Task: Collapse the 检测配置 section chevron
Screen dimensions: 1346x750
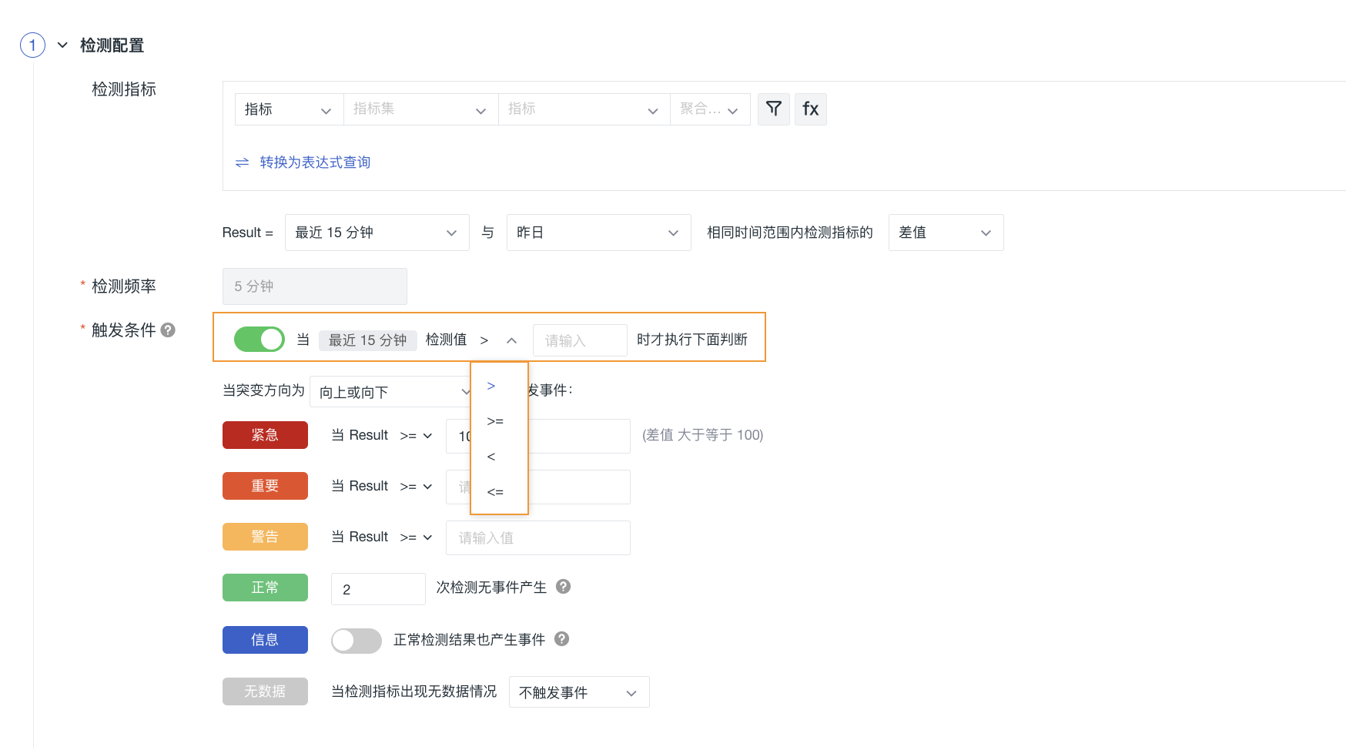Action: (x=62, y=45)
